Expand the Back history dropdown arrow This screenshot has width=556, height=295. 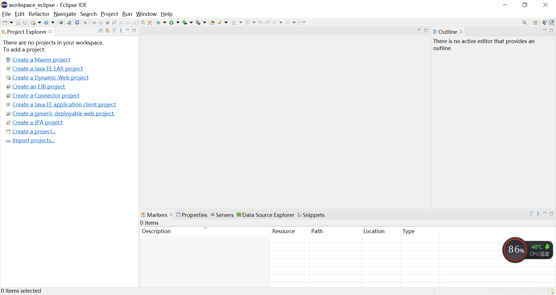click(x=281, y=23)
